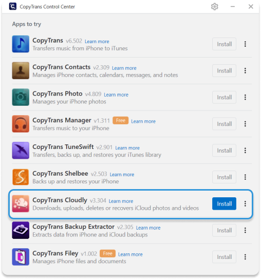This screenshot has height=279, width=261.
Task: Click the version label v3.304
Action: click(x=98, y=201)
